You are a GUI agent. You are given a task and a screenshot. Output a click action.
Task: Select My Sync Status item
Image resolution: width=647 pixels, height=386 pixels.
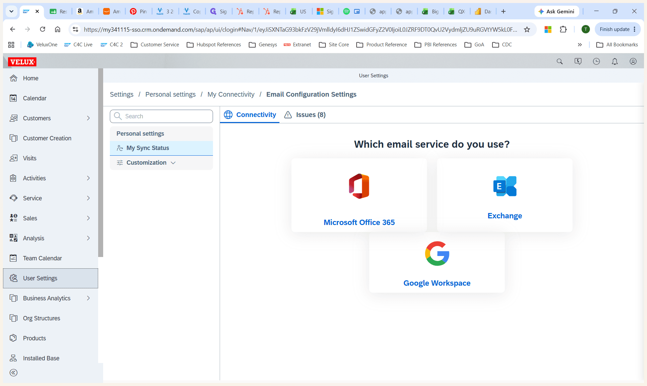(x=161, y=148)
